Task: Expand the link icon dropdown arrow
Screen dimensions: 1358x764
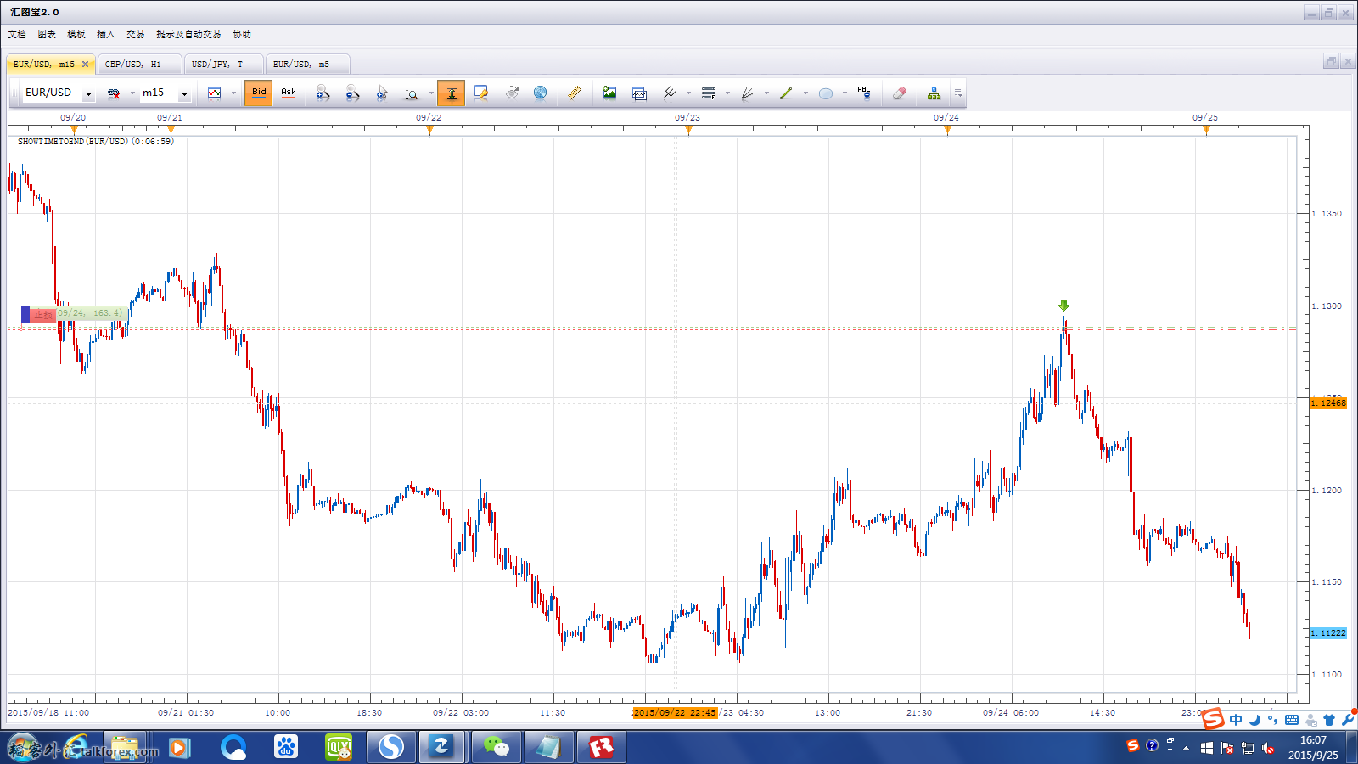Action: point(132,93)
